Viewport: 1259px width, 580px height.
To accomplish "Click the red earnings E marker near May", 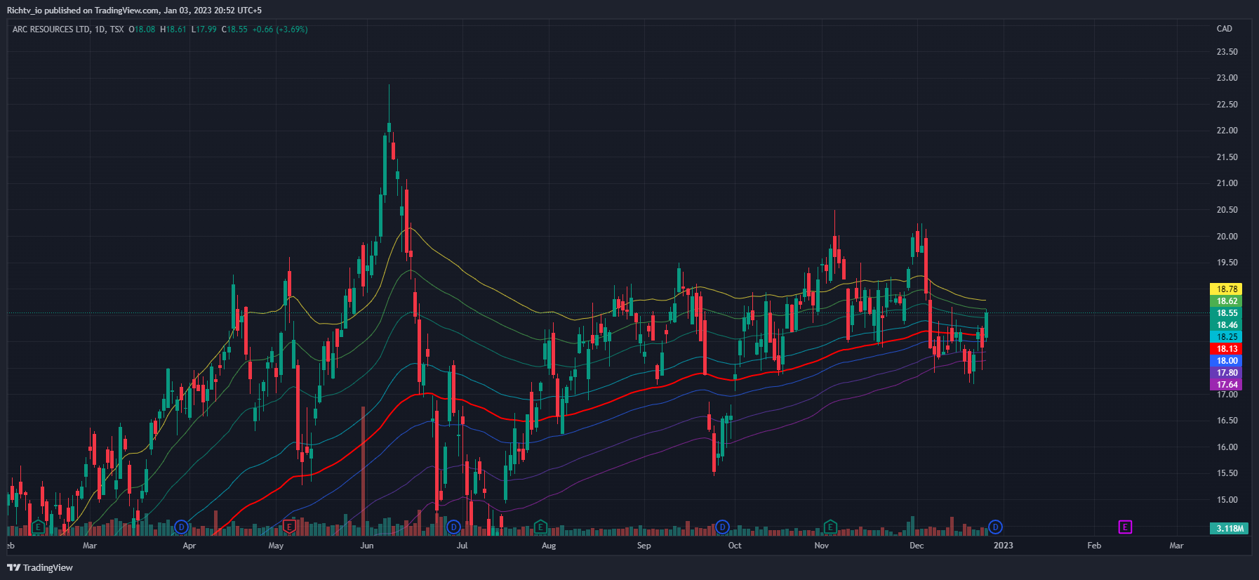I will [288, 527].
